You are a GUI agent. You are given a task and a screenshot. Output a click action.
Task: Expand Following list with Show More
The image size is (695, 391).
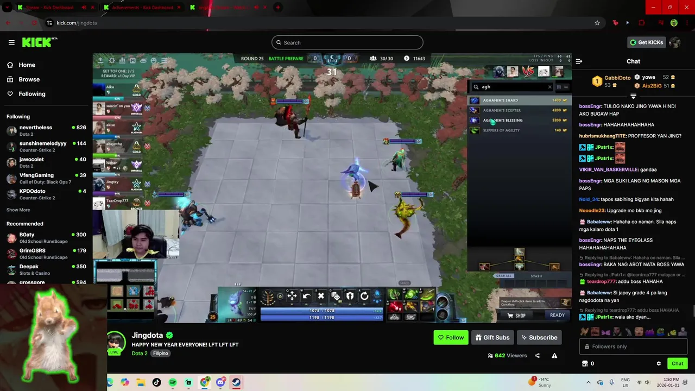point(18,210)
